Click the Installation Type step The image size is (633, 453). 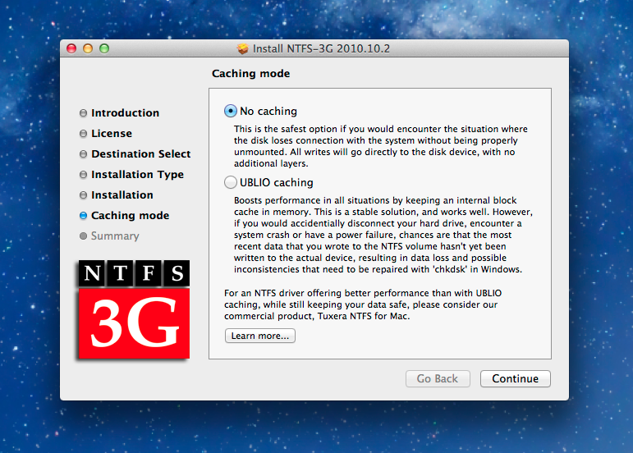(137, 175)
